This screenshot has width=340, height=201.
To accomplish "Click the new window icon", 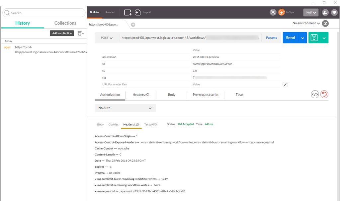I will point(128,13).
